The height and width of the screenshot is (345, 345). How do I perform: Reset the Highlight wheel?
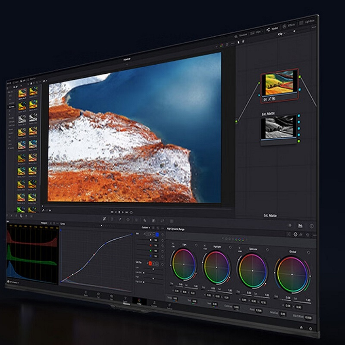click(230, 247)
